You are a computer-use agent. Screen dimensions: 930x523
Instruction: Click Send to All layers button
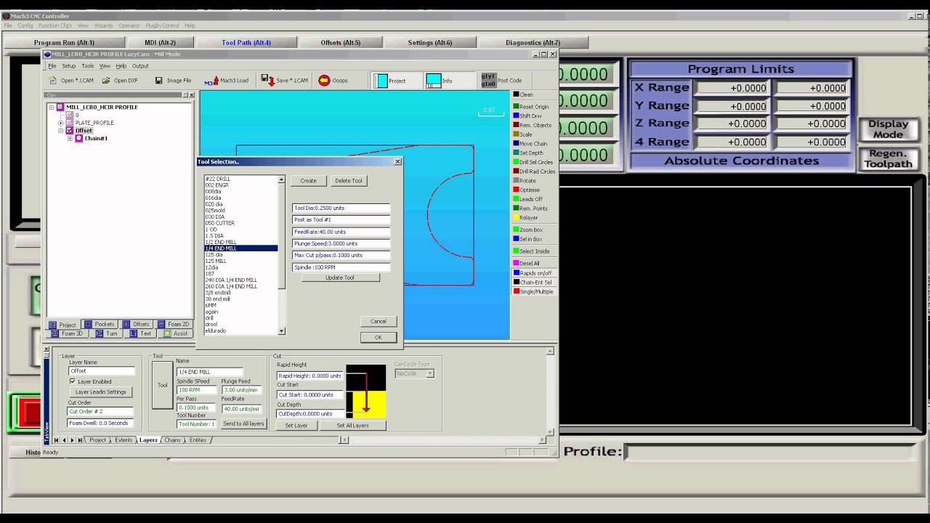click(243, 423)
